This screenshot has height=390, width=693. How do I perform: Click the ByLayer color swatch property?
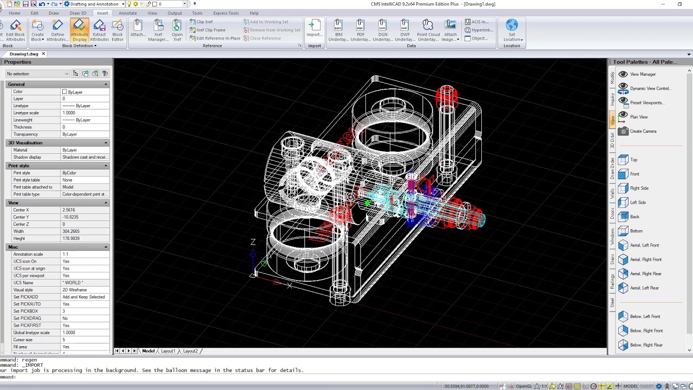[64, 92]
